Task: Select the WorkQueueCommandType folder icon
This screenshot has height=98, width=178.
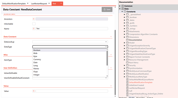Action: click(x=127, y=71)
